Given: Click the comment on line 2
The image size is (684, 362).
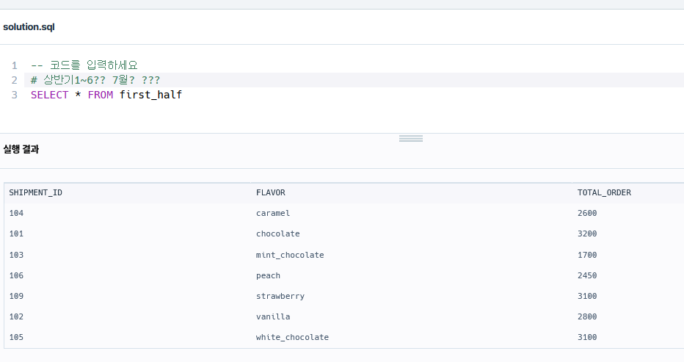Looking at the screenshot, I should pos(95,80).
